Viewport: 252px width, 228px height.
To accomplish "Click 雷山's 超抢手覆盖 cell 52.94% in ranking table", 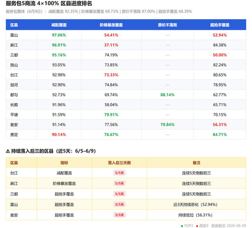I will click(x=220, y=35).
